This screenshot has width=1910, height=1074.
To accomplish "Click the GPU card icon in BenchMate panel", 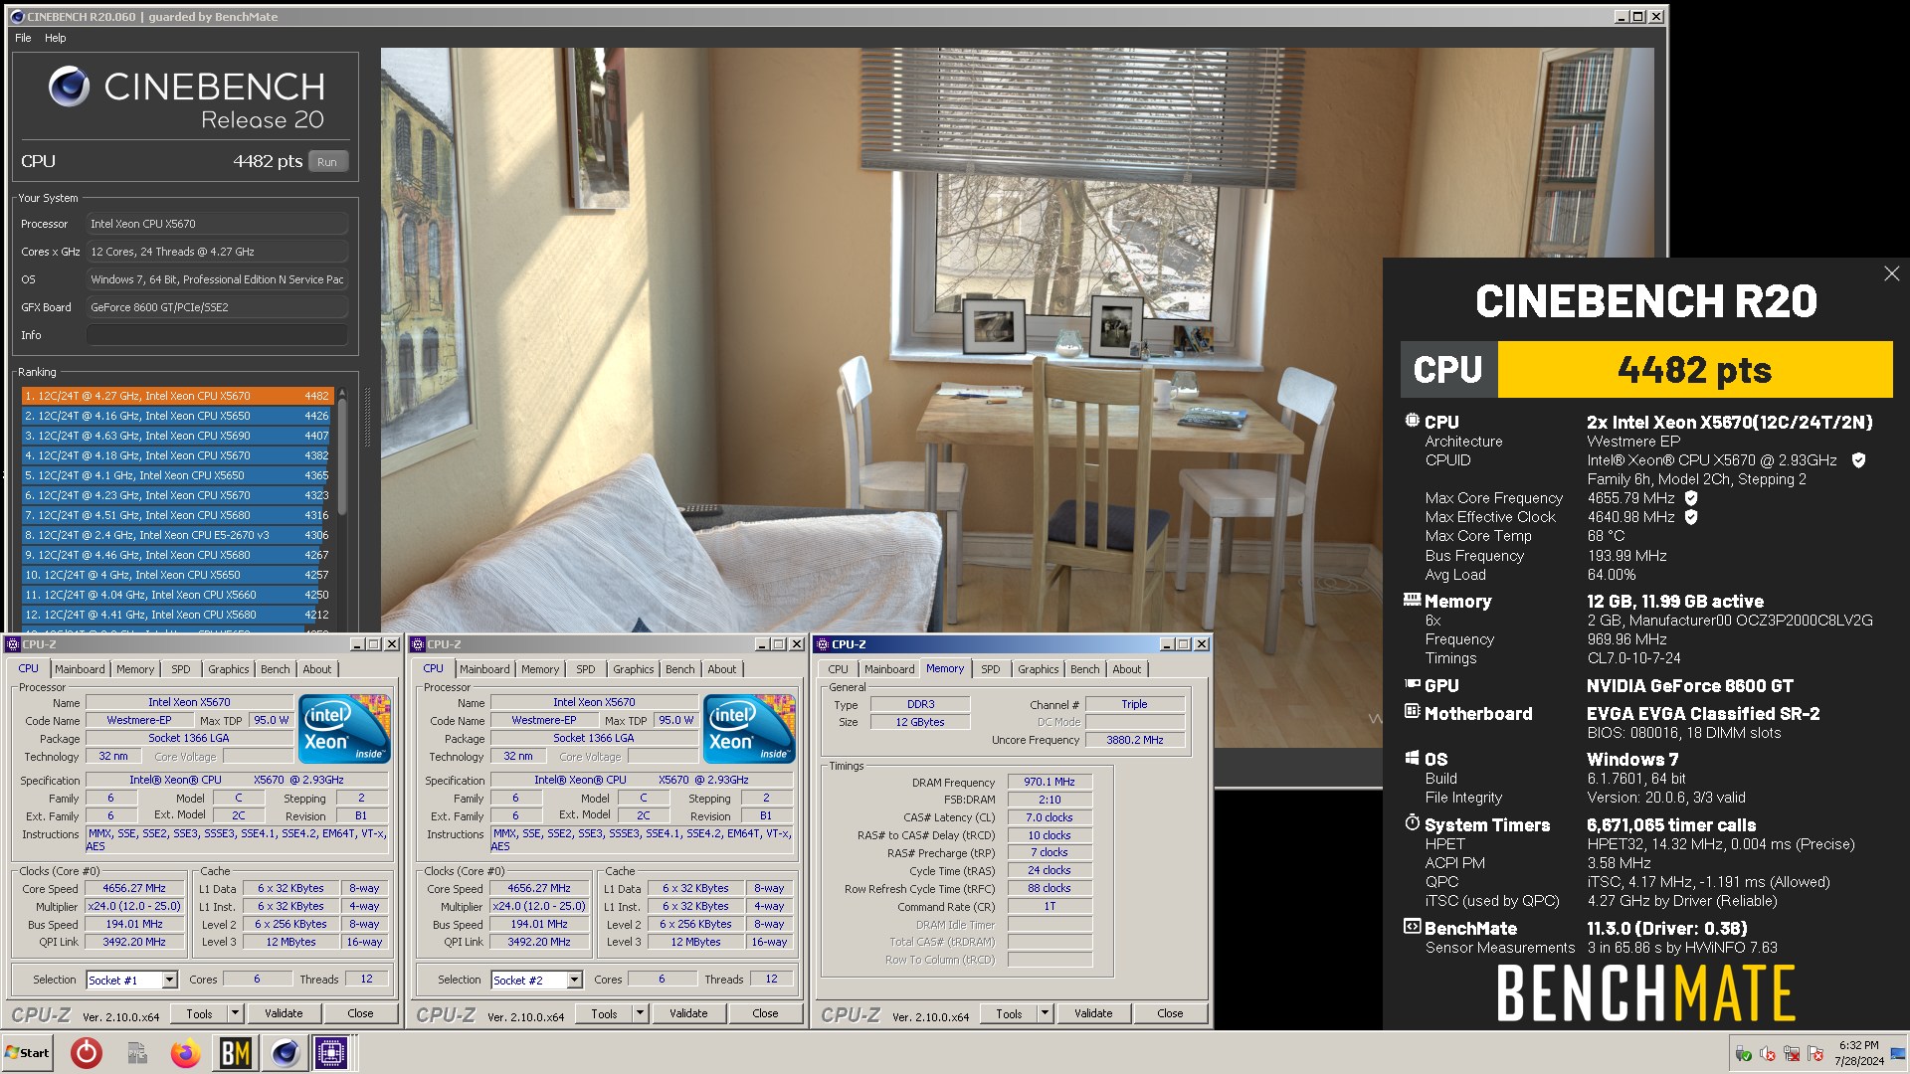I will (1412, 684).
